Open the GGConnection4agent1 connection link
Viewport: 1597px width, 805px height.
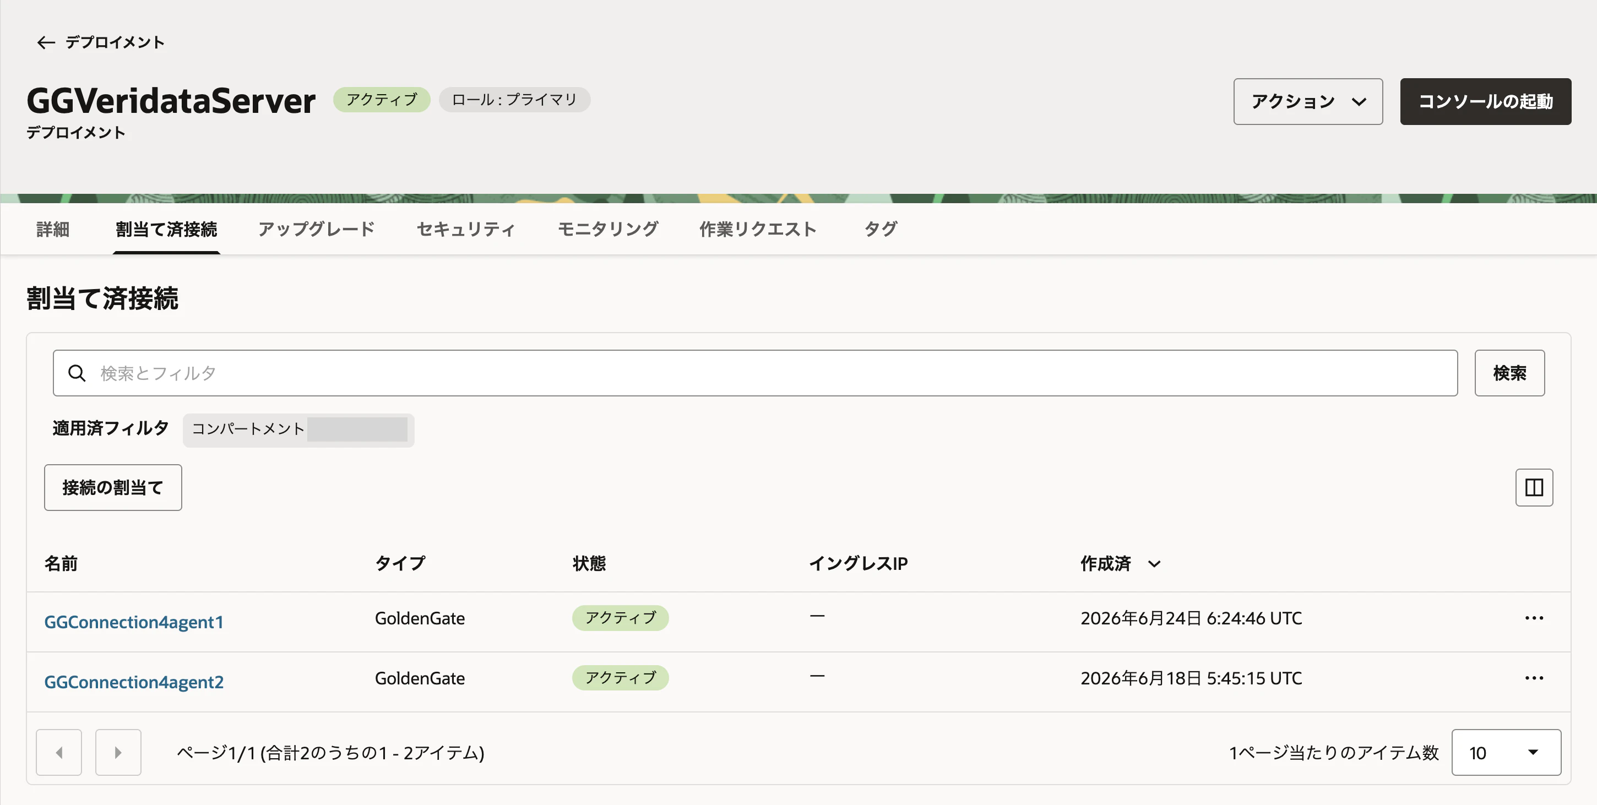tap(134, 622)
